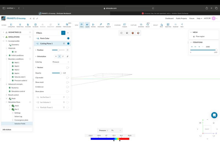Image resolution: width=220 pixels, height=142 pixels.
Task: Toggle Parts Color visibility
Action: tap(68, 38)
